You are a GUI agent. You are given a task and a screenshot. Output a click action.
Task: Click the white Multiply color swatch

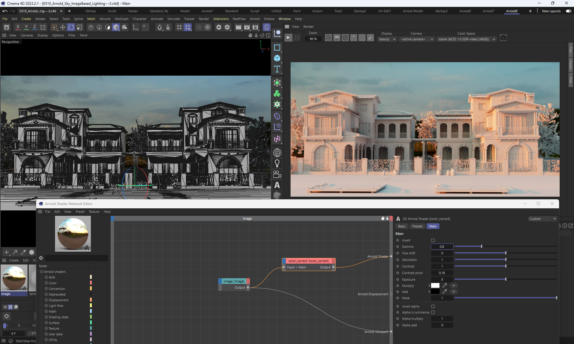pyautogui.click(x=435, y=286)
